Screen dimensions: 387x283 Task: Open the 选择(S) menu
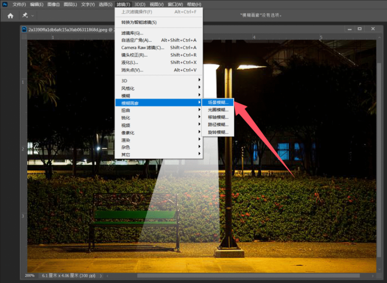click(x=105, y=5)
